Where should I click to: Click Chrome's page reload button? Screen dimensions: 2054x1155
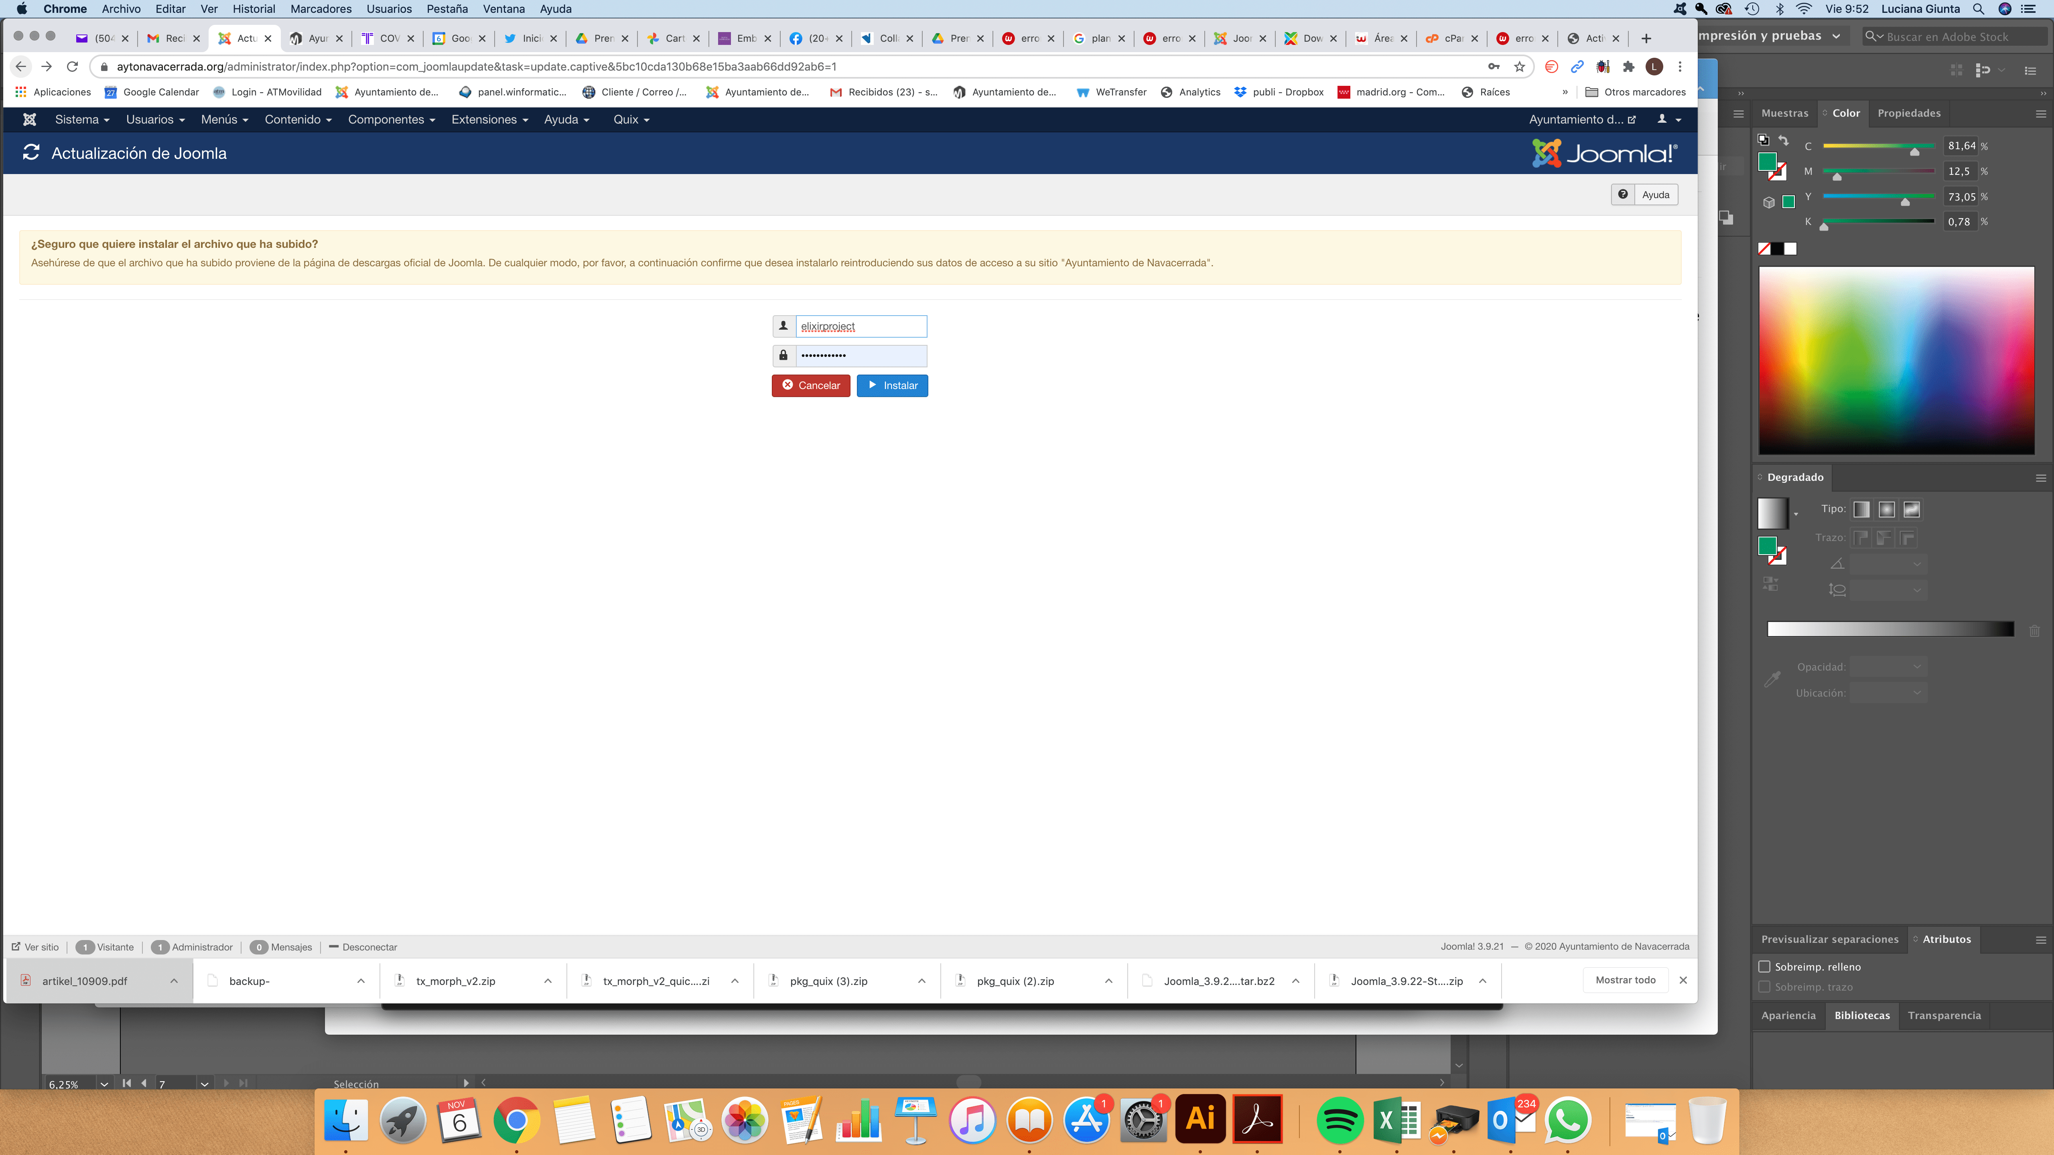tap(73, 67)
